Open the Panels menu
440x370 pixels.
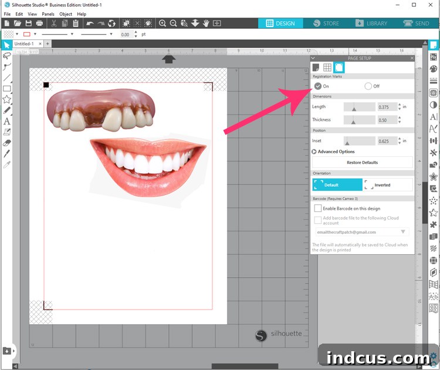pos(48,14)
